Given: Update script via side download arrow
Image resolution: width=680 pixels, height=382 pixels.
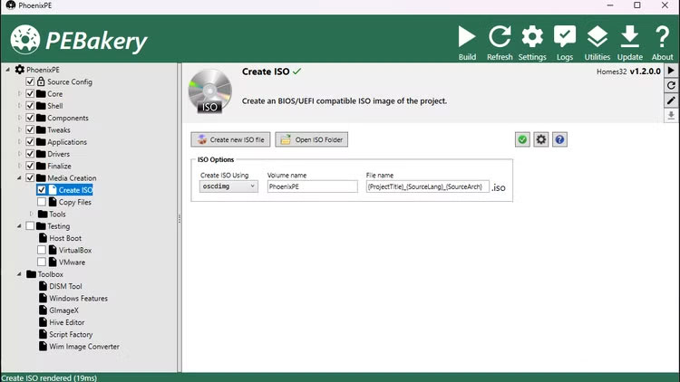Looking at the screenshot, I should [x=671, y=115].
